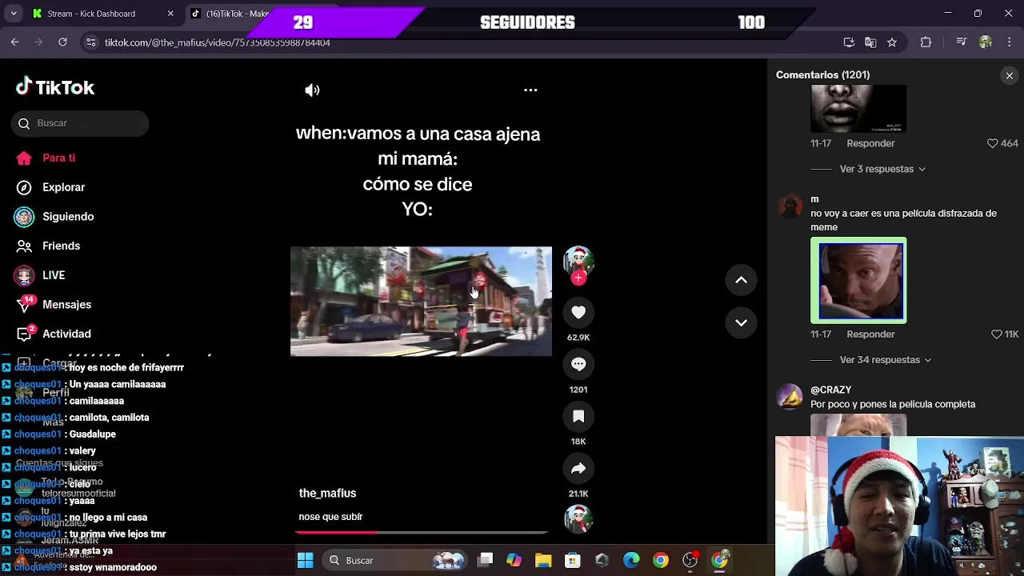Share the video using the arrow icon

(578, 468)
